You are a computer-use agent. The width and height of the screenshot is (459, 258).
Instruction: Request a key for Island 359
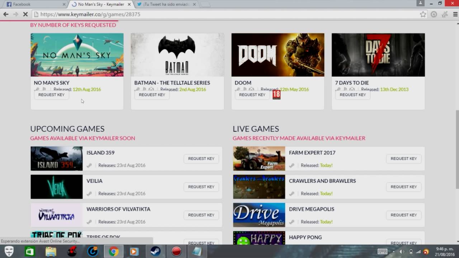click(201, 158)
